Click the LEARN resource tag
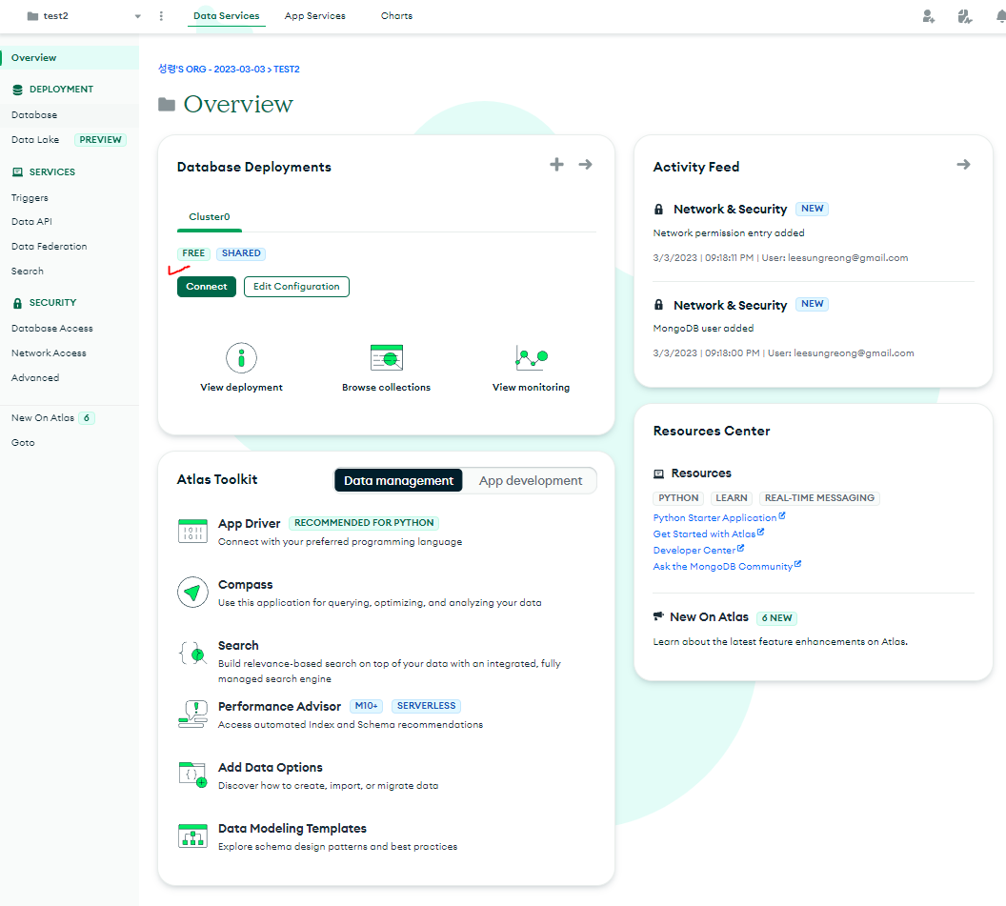 (732, 498)
